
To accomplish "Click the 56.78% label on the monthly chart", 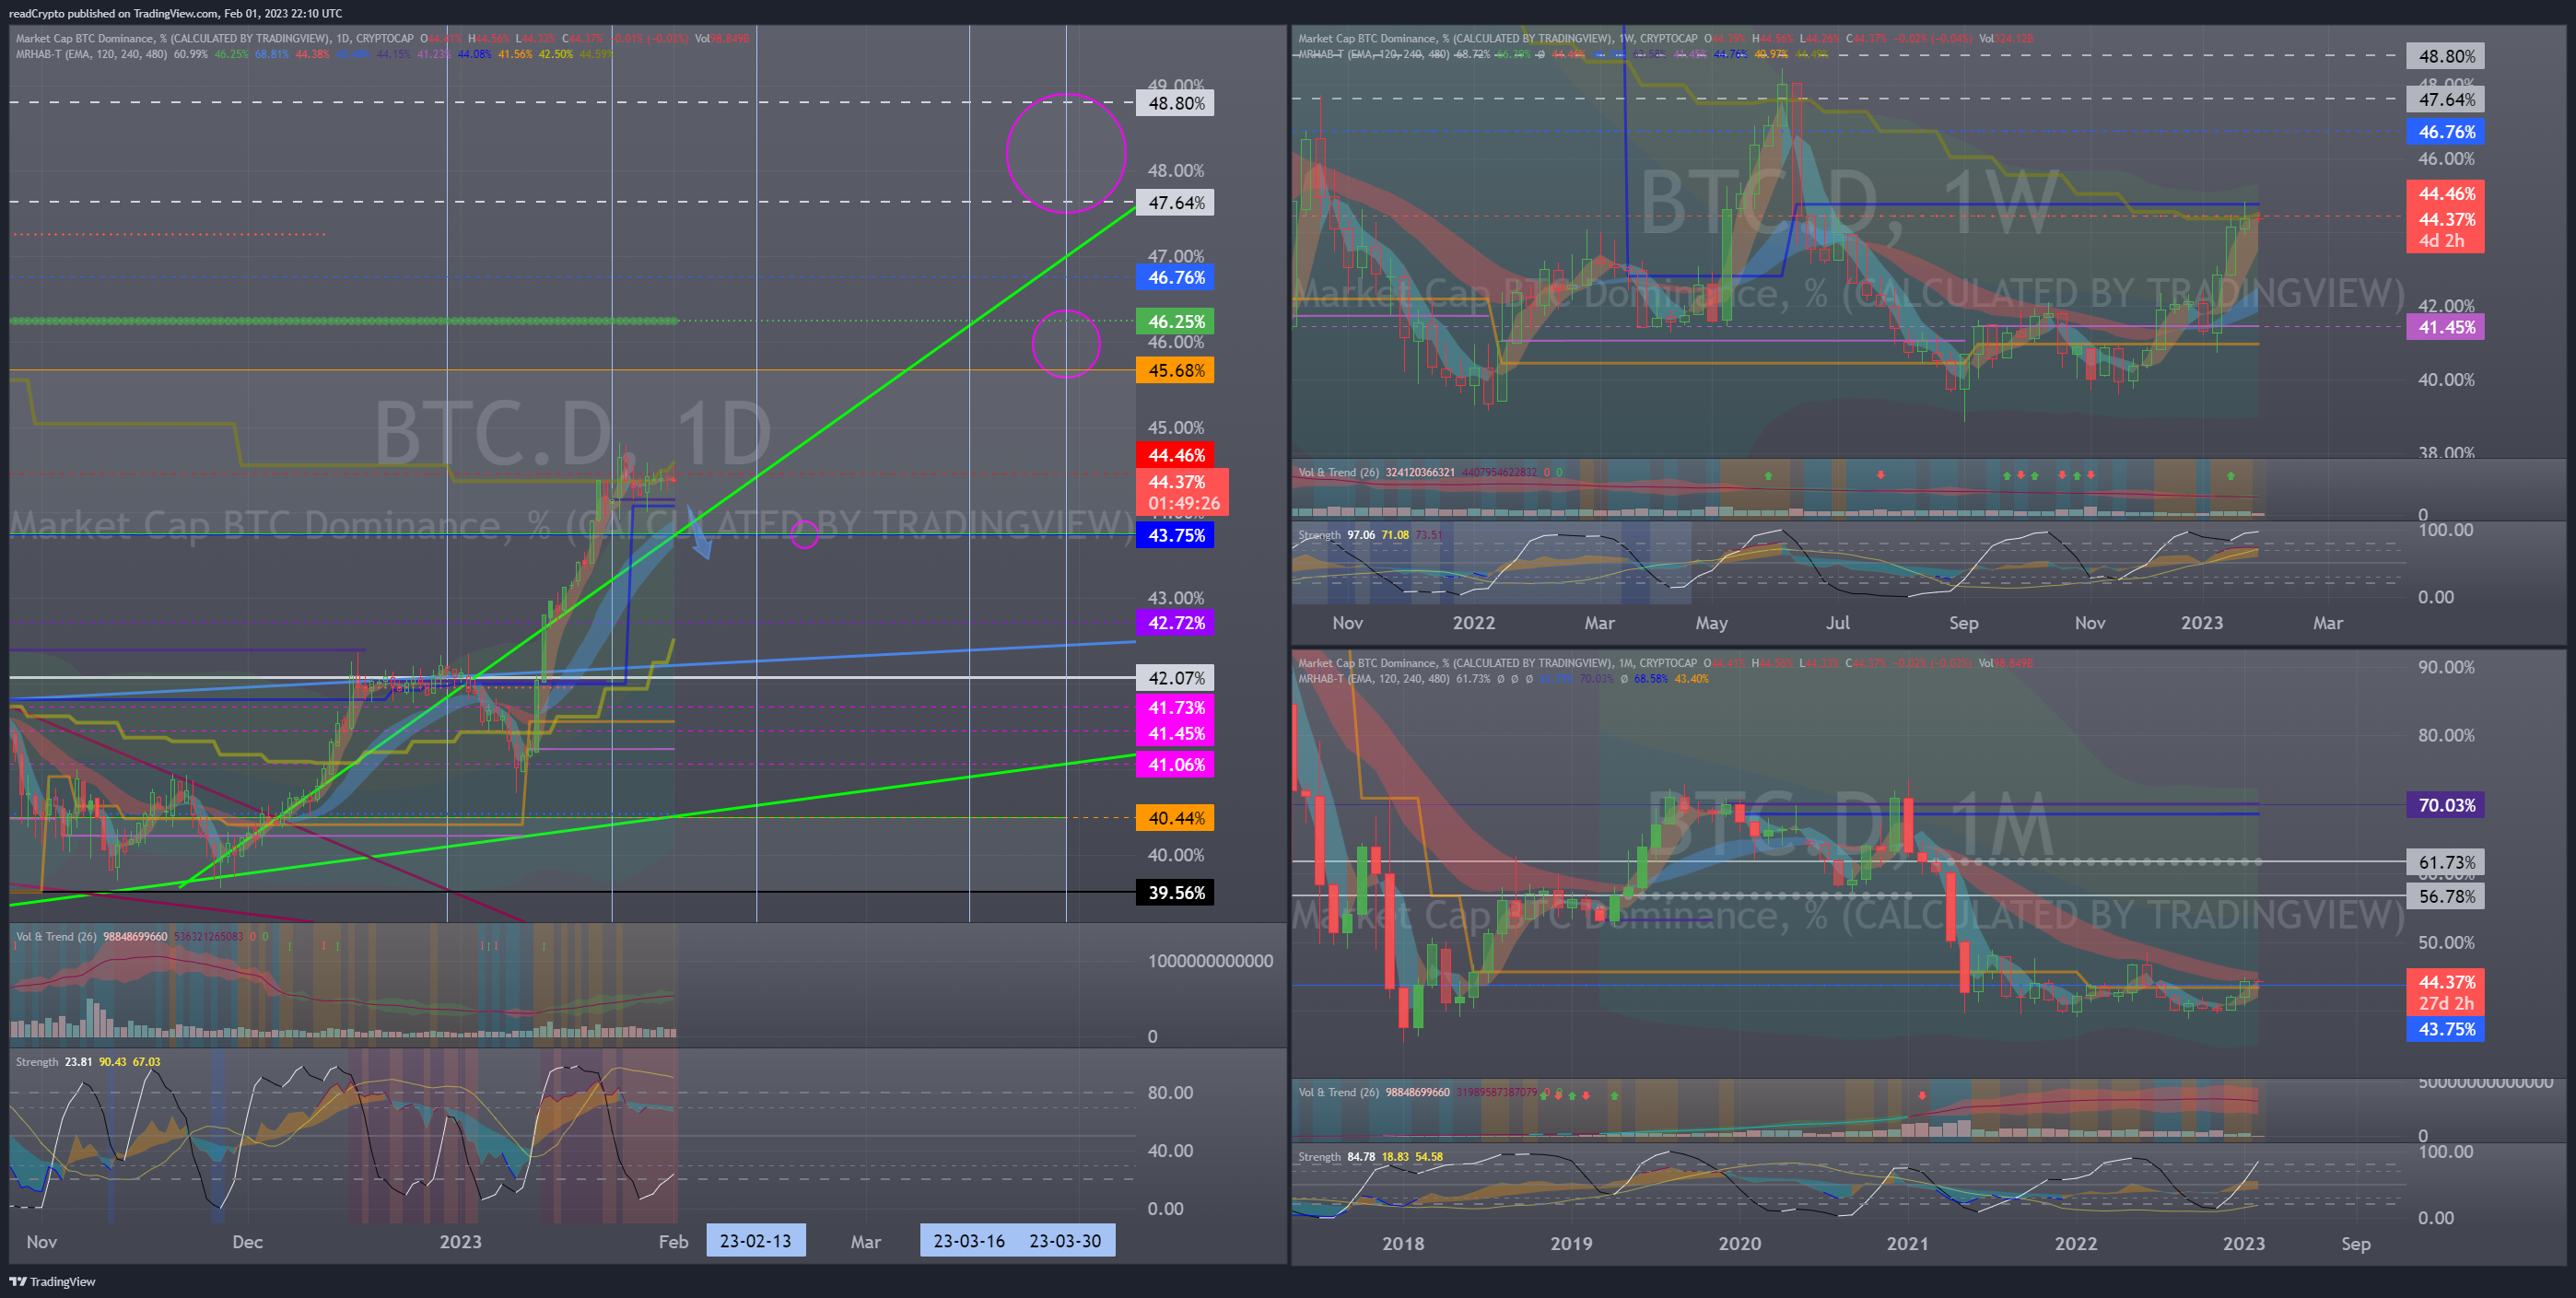I will 2446,896.
